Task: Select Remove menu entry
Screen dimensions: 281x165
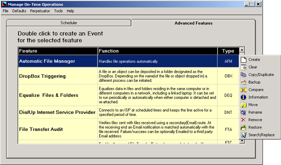Action: click(x=260, y=120)
